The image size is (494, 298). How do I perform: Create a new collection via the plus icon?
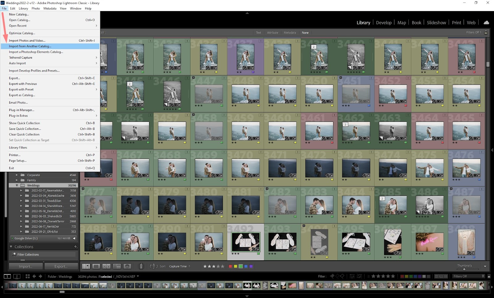tap(75, 247)
